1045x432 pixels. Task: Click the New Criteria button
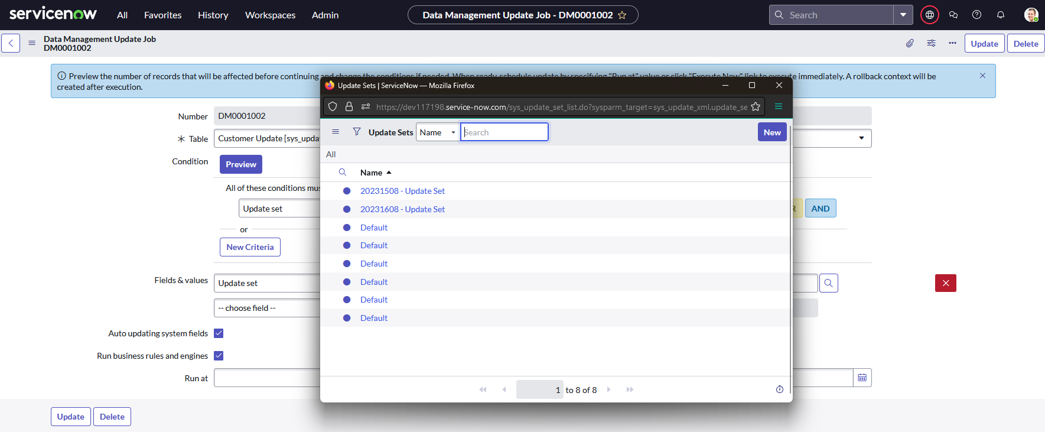click(250, 247)
